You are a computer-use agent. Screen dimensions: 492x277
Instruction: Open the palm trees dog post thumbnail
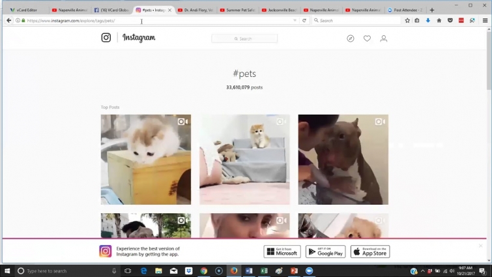(146, 226)
